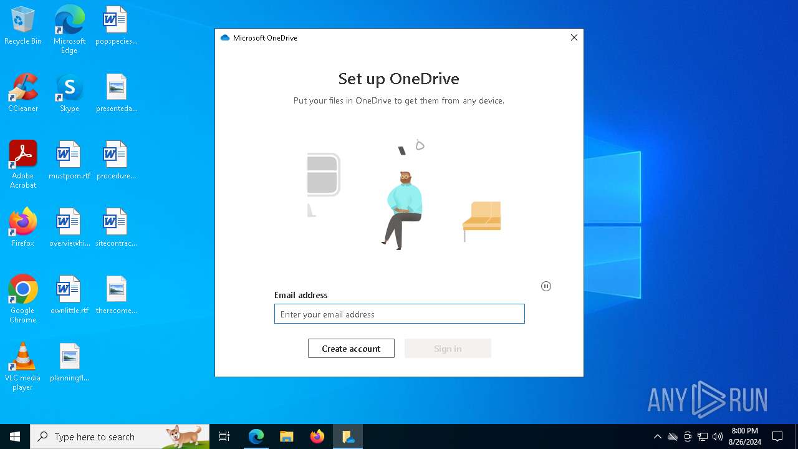Image resolution: width=798 pixels, height=449 pixels.
Task: Select the procedure Word document icon
Action: [x=116, y=161]
